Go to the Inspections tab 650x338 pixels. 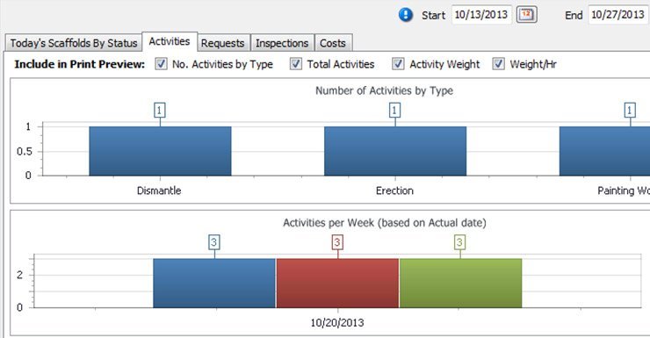[282, 43]
